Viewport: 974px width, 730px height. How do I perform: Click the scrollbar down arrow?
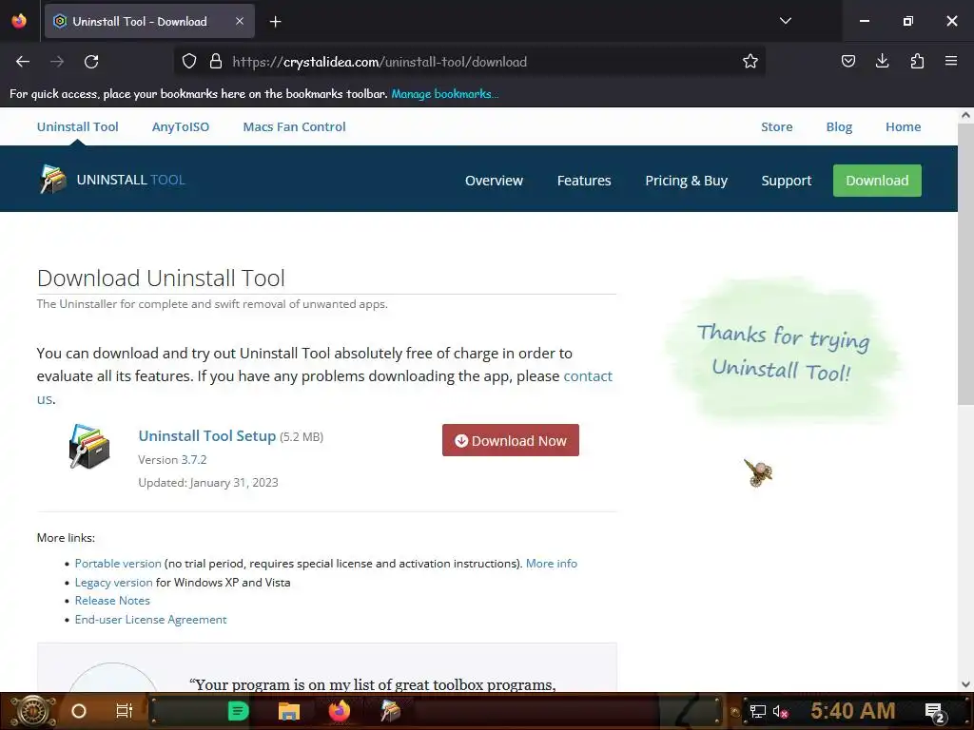click(x=965, y=684)
